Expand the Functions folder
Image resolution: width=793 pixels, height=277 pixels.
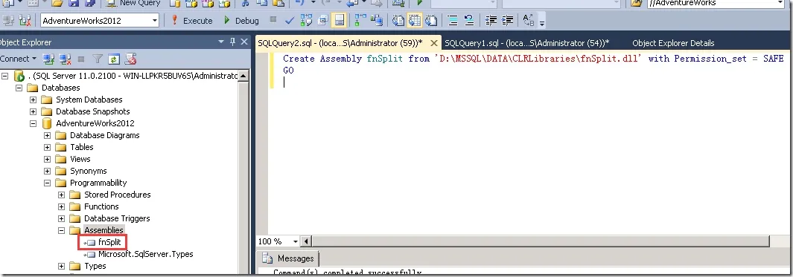click(62, 206)
